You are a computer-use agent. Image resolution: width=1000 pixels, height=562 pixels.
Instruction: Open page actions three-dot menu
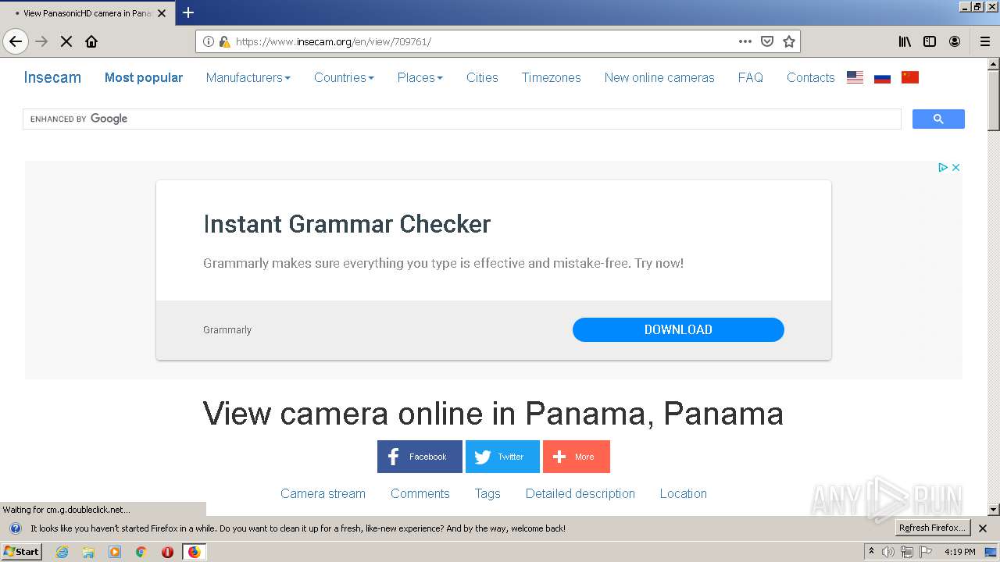[745, 41]
